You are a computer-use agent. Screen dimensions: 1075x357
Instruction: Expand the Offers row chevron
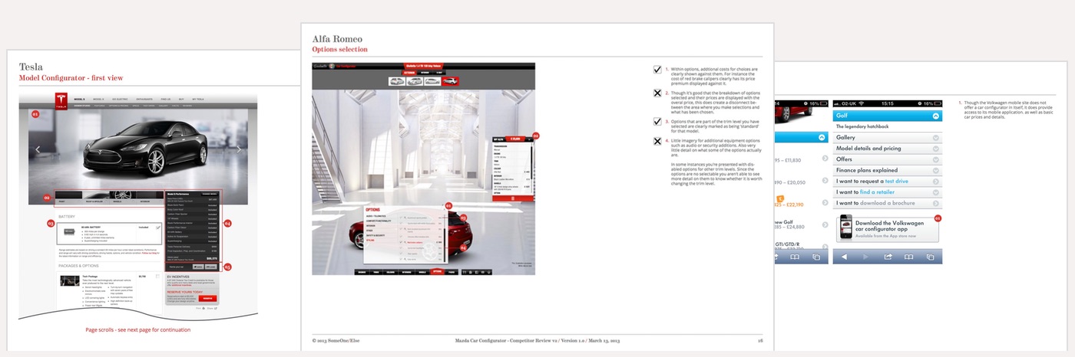pyautogui.click(x=935, y=159)
